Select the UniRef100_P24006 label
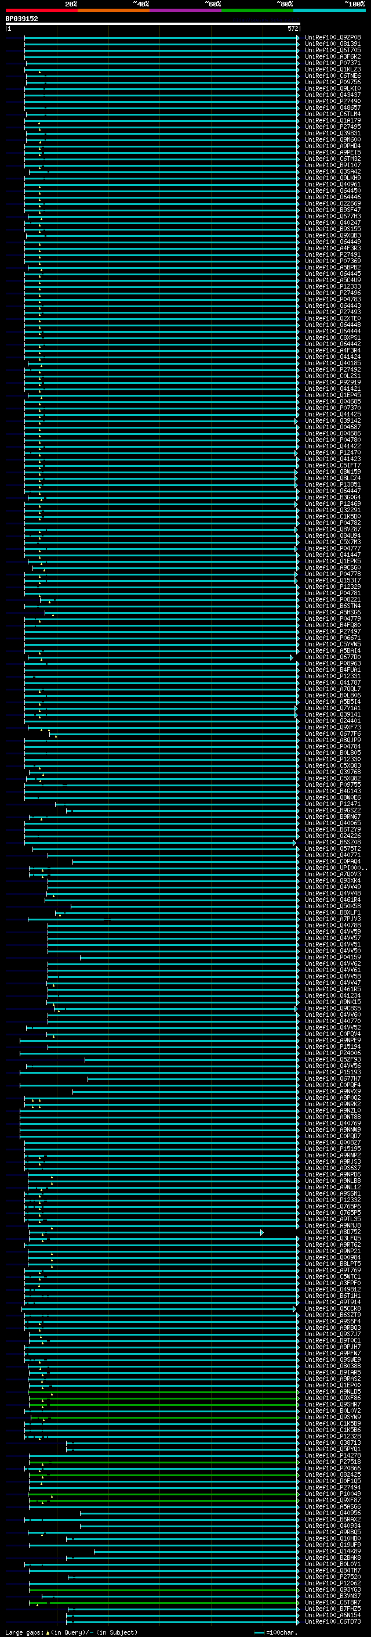 point(333,1053)
